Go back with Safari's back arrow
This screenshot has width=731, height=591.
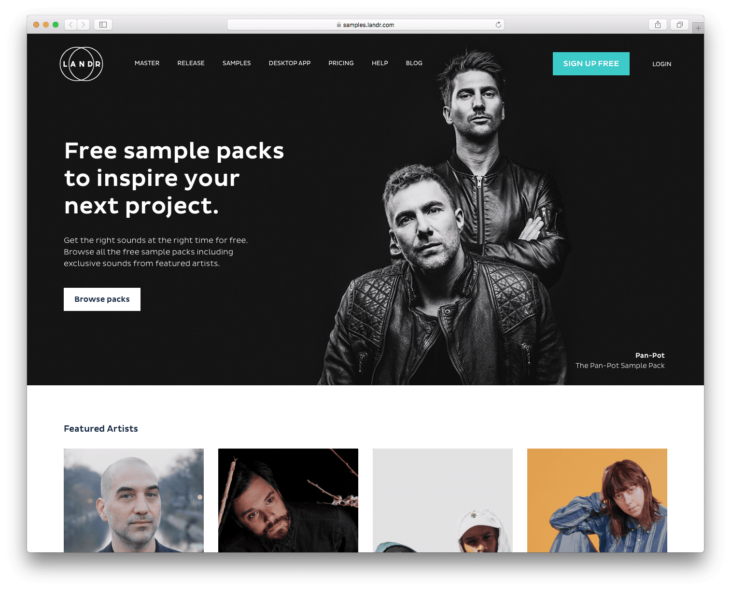(70, 25)
